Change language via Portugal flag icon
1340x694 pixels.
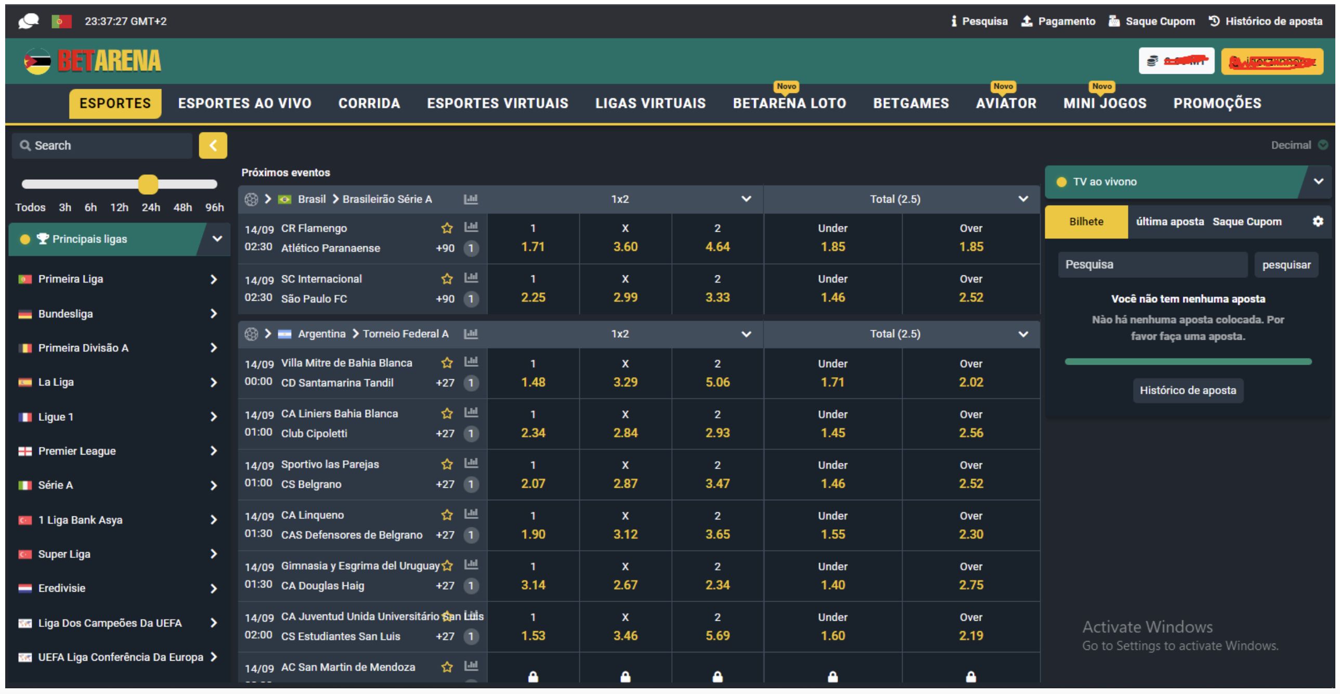tap(61, 21)
